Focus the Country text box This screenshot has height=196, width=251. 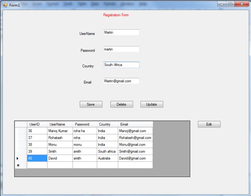121,65
